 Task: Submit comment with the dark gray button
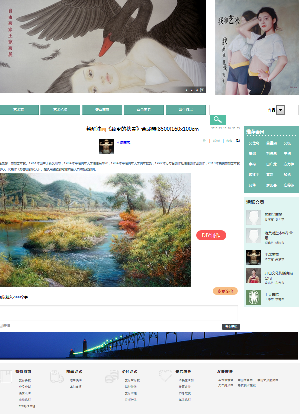coord(231,327)
